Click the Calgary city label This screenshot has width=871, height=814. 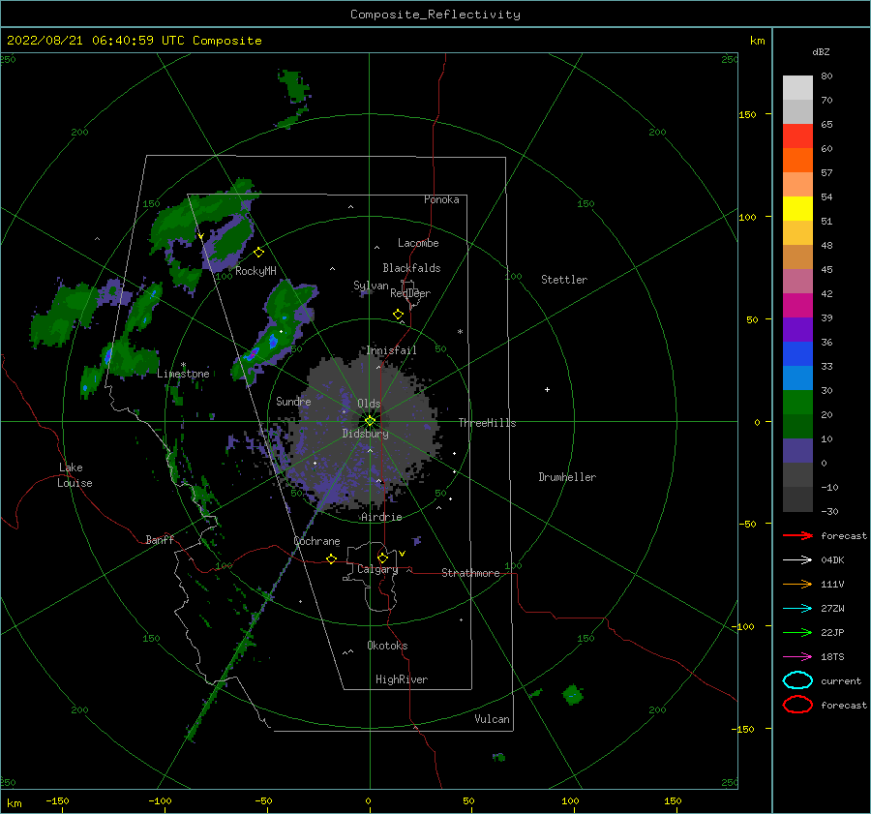click(x=377, y=569)
